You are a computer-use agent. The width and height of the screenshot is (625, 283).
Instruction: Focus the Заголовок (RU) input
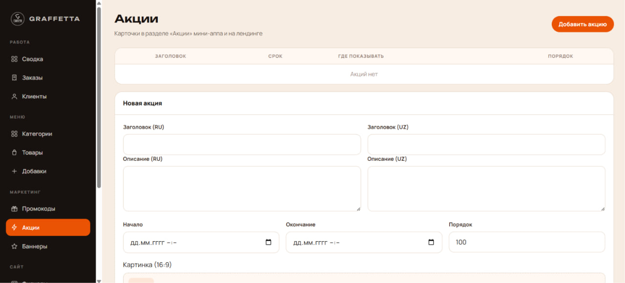click(x=242, y=145)
